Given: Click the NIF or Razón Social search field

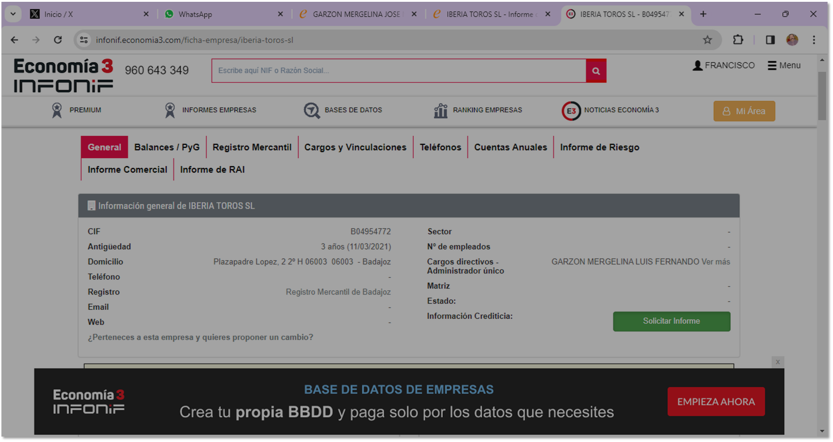Looking at the screenshot, I should [x=398, y=71].
